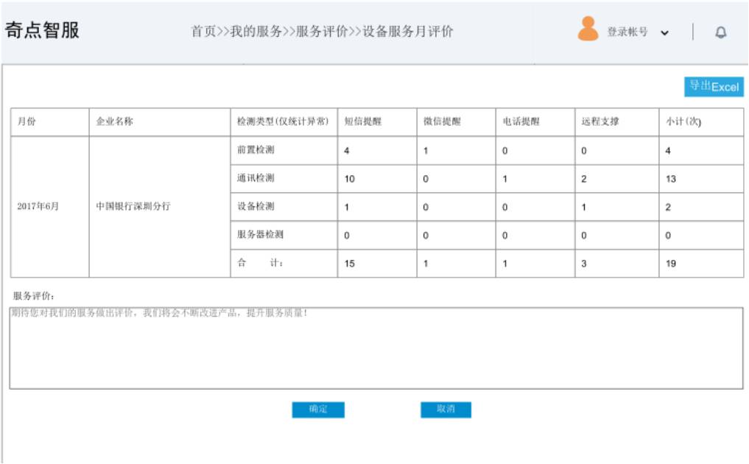Select the 月份 column header
This screenshot has height=464, width=749.
27,122
